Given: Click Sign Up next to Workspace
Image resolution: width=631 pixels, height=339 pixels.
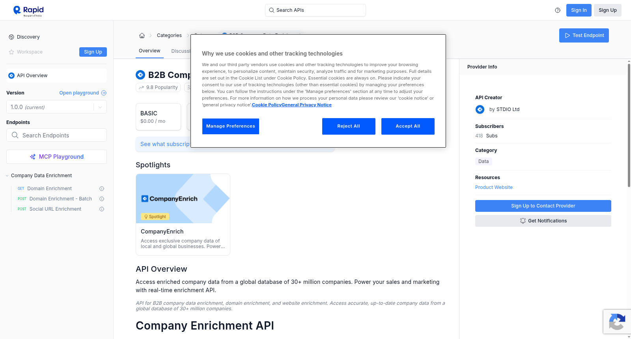Looking at the screenshot, I should click(x=93, y=52).
